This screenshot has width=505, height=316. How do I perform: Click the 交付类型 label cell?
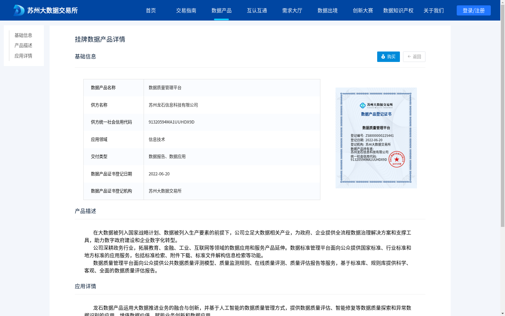click(x=114, y=157)
